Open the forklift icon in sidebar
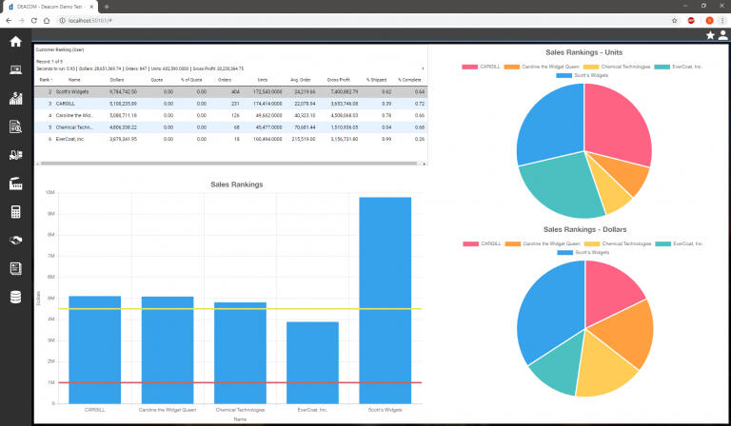The image size is (731, 426). click(x=15, y=155)
